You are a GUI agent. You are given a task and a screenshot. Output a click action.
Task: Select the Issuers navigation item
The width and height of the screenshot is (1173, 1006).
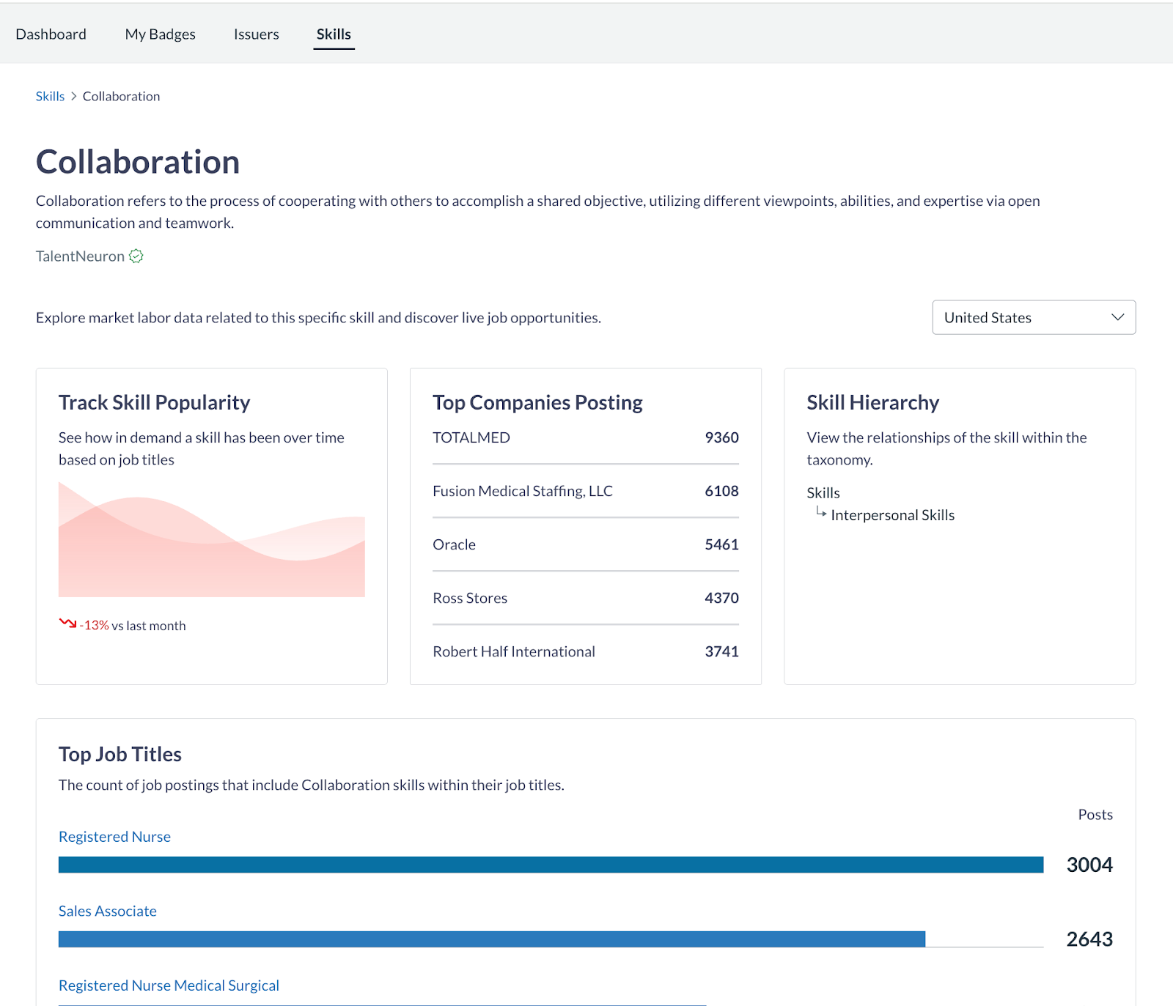coord(255,34)
